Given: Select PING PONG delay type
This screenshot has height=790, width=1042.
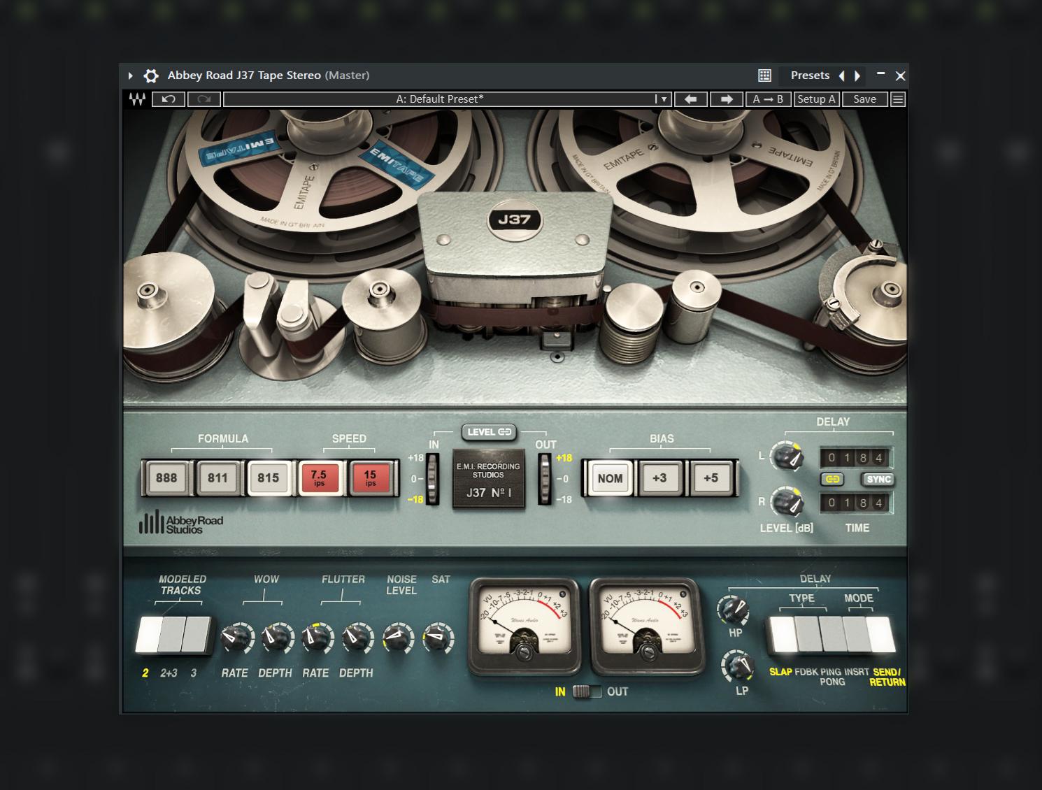Looking at the screenshot, I should [832, 634].
